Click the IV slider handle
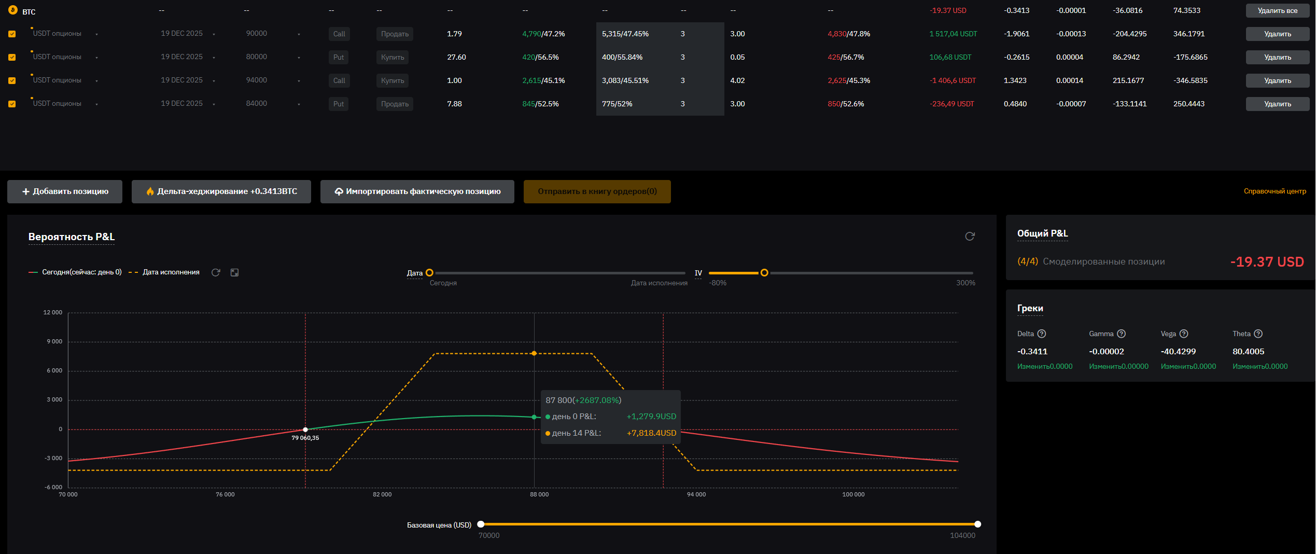This screenshot has width=1316, height=554. tap(764, 273)
